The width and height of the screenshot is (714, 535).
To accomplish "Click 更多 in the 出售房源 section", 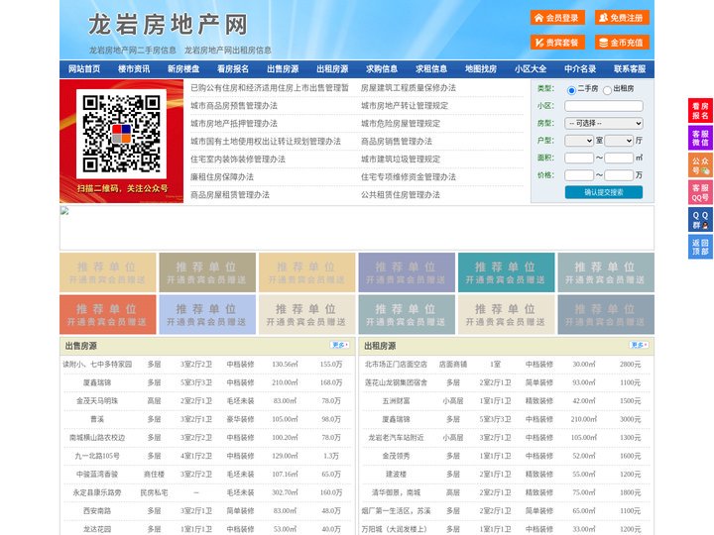I will tap(340, 346).
